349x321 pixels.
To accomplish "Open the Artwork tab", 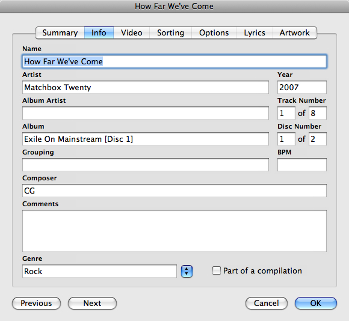I will [295, 32].
